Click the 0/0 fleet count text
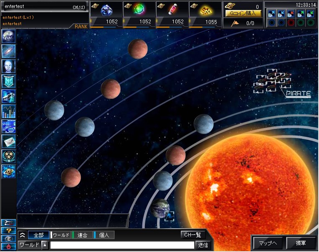 [x=250, y=23]
